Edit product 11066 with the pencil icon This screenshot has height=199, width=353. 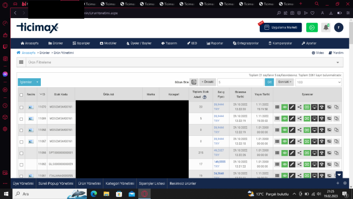(x=292, y=153)
